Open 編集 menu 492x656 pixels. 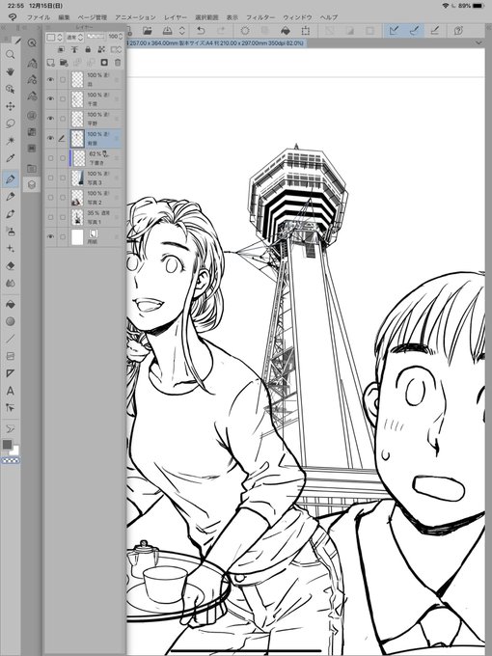click(64, 17)
